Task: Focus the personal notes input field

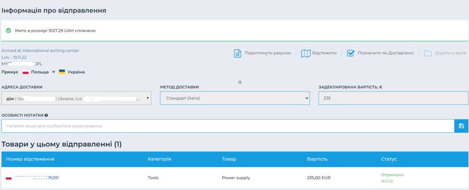Action: click(228, 126)
